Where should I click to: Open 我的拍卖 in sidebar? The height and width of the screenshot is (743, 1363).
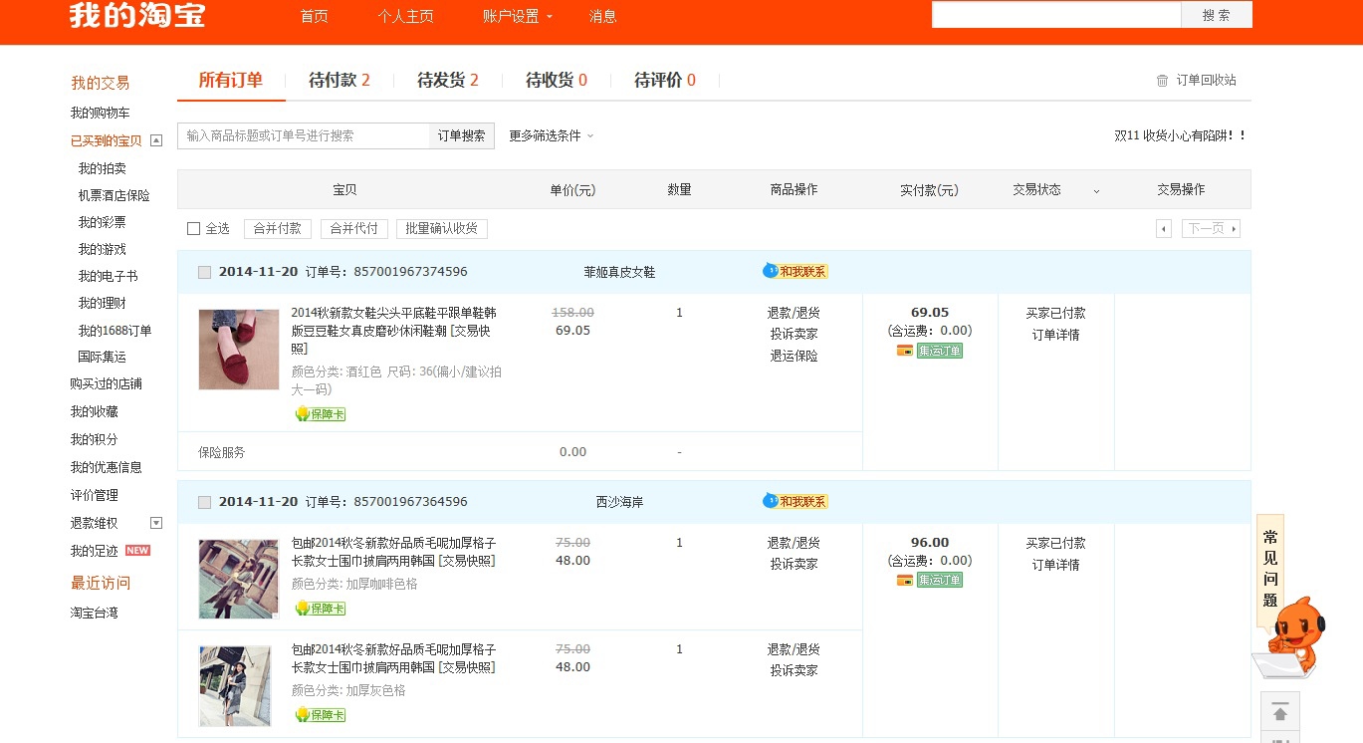point(103,168)
